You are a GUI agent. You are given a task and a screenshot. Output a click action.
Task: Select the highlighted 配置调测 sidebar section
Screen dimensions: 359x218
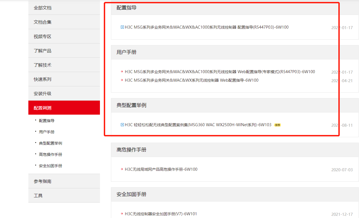click(64, 108)
